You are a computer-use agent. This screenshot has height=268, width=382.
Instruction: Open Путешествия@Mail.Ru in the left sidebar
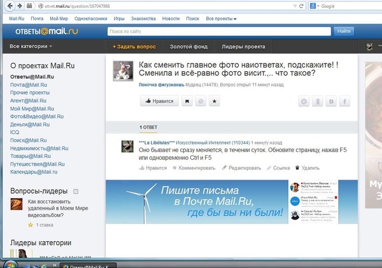pos(38,164)
